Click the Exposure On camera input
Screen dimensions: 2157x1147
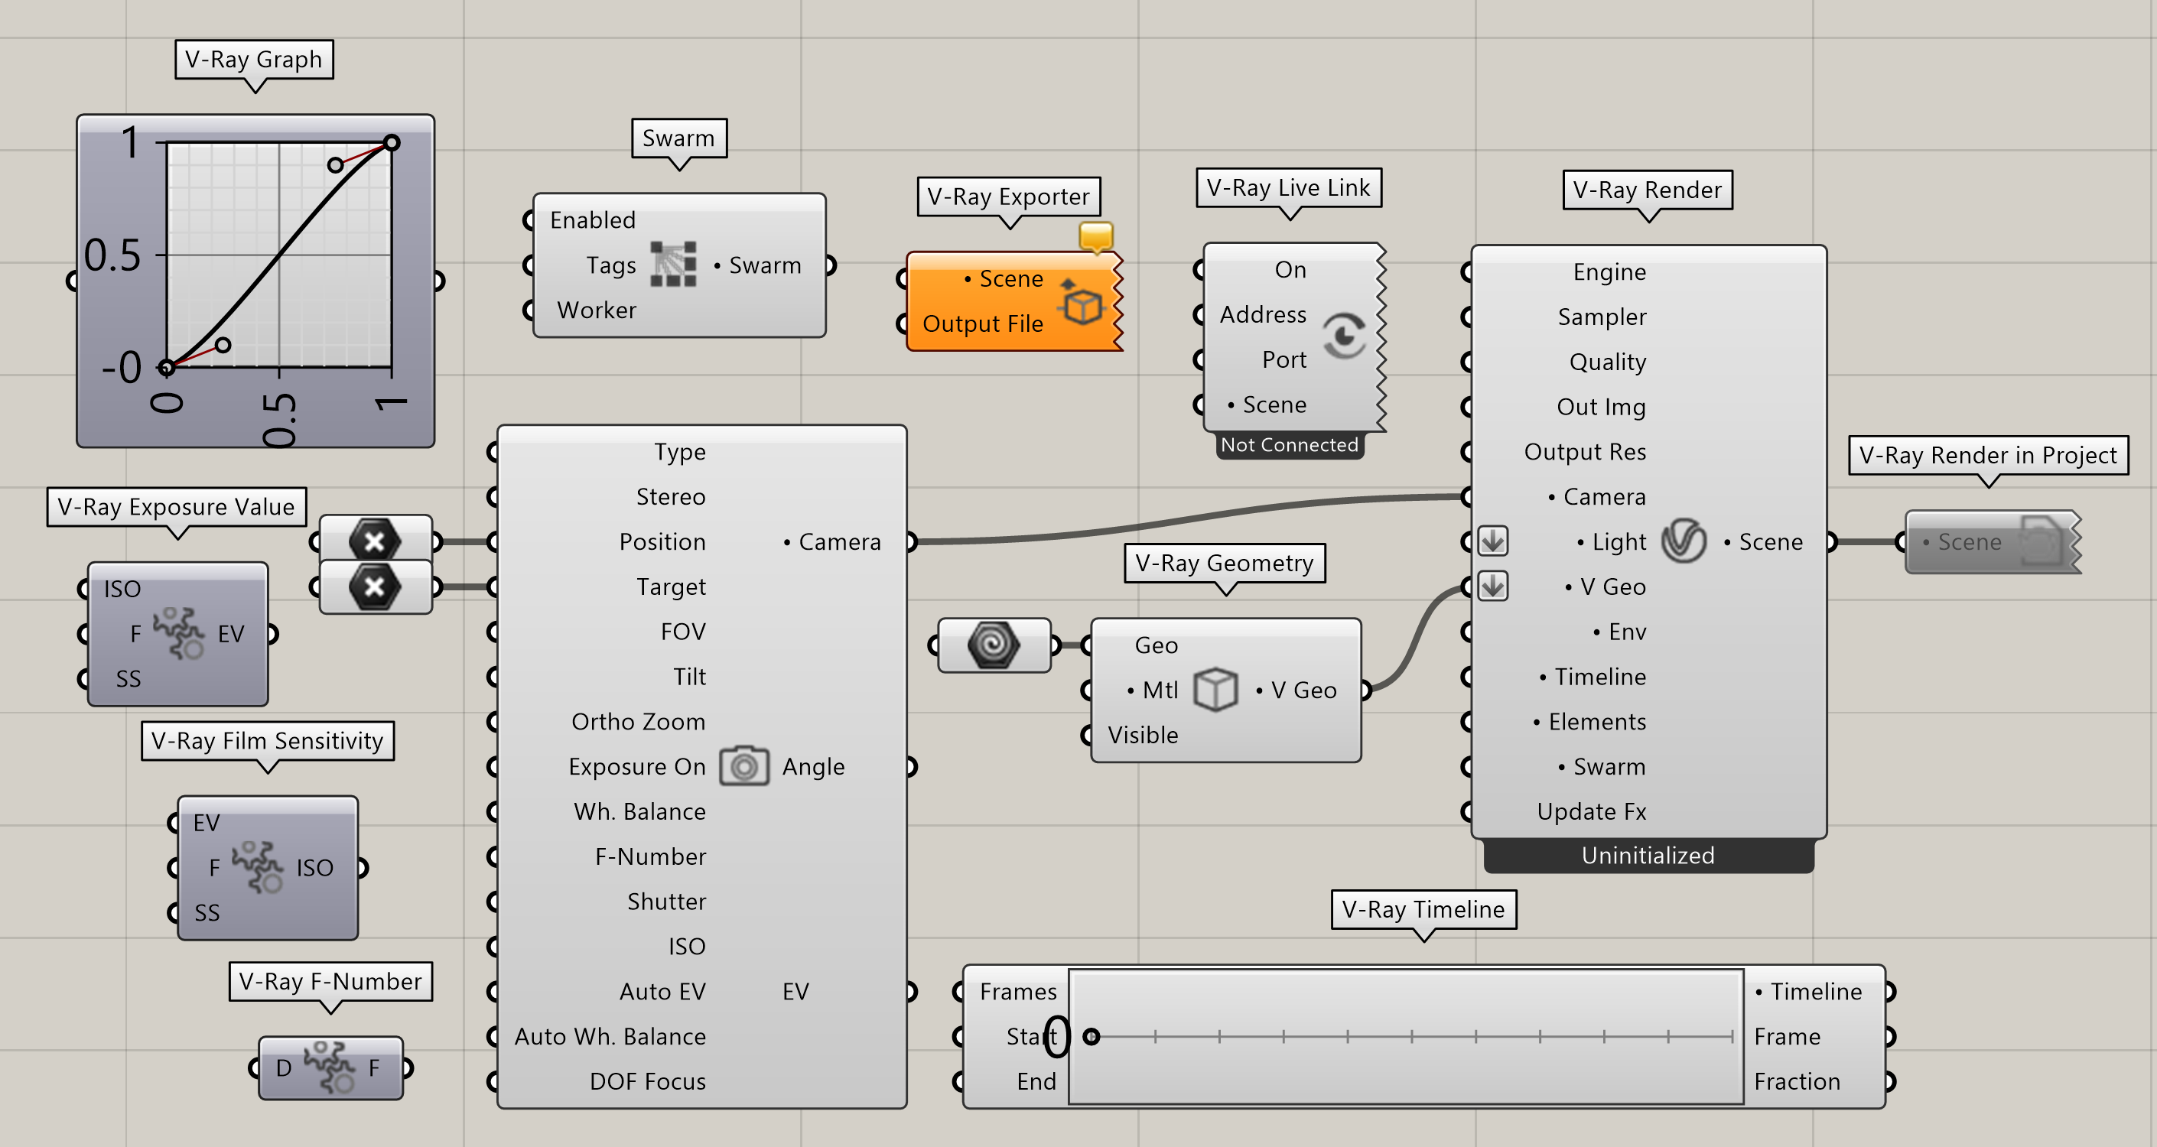pos(636,767)
